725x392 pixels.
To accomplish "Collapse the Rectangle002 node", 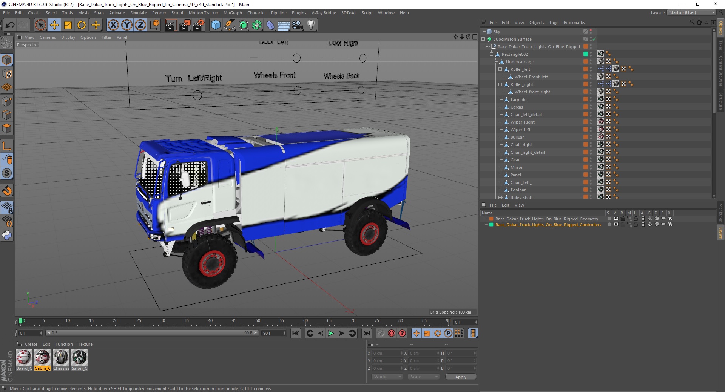I will point(492,54).
